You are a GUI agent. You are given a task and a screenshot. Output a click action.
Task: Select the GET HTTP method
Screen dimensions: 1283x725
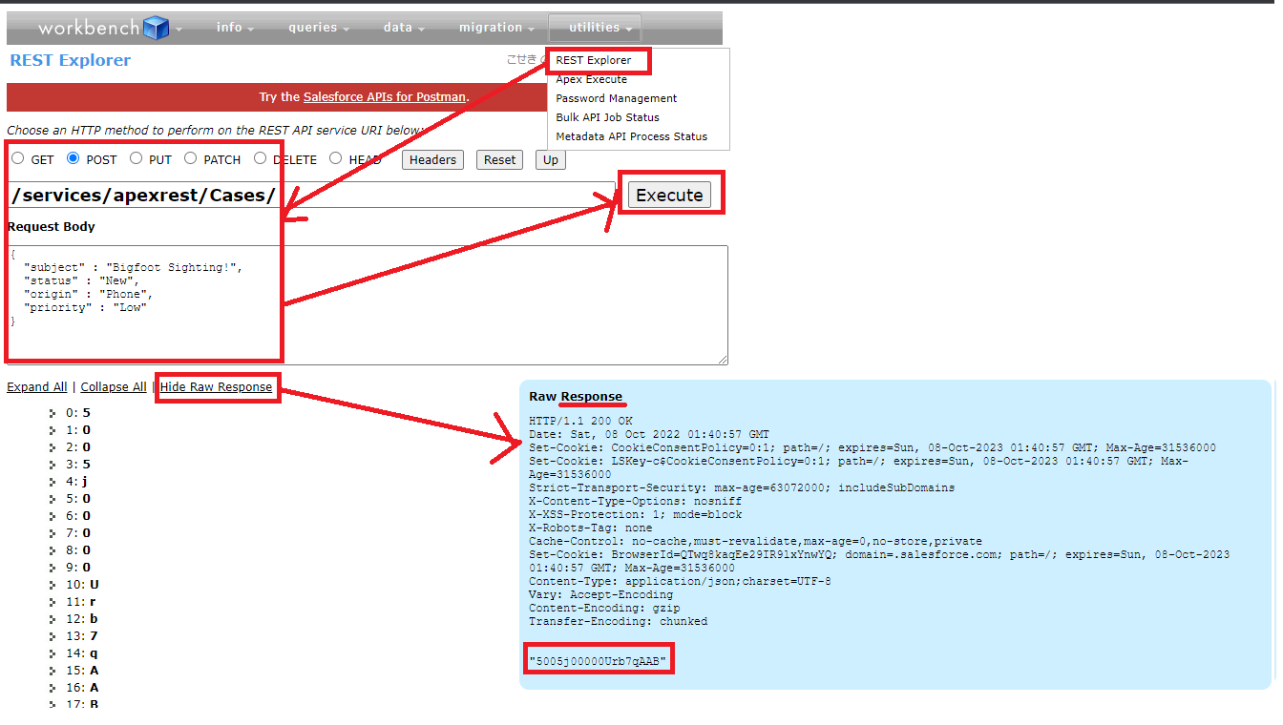point(18,158)
